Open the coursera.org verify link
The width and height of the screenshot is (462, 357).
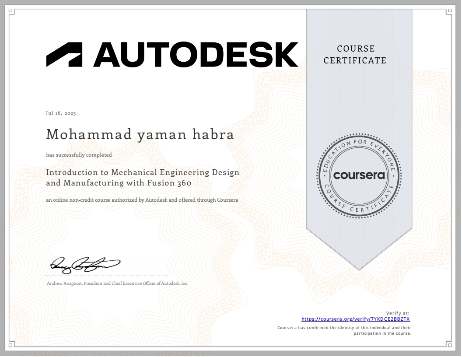pos(355,319)
